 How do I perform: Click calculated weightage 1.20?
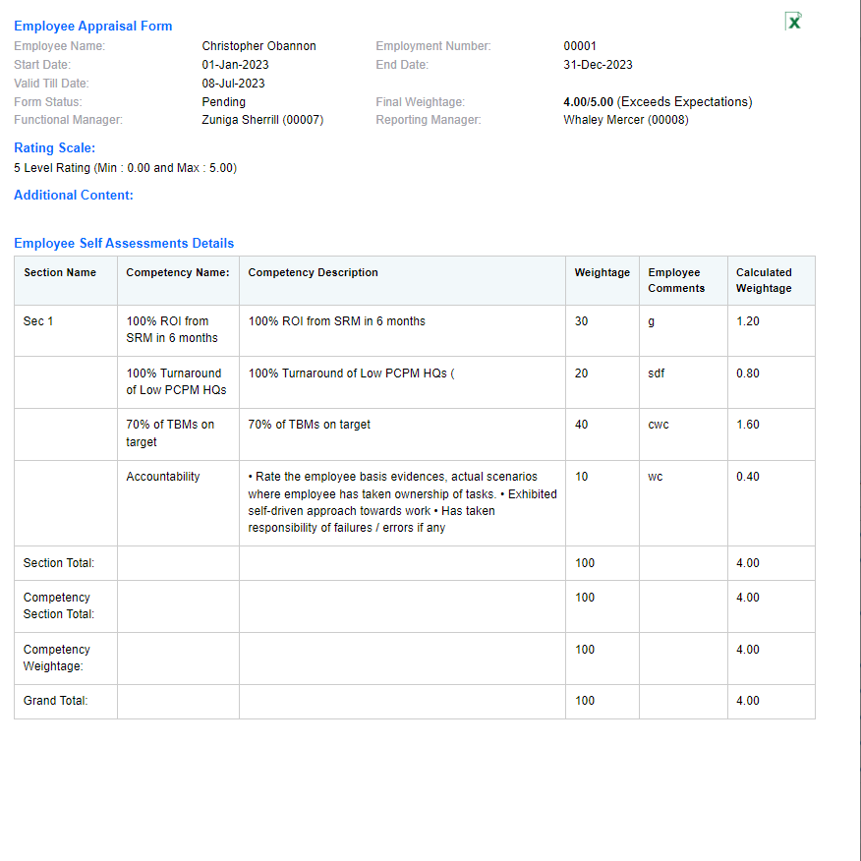tap(747, 321)
